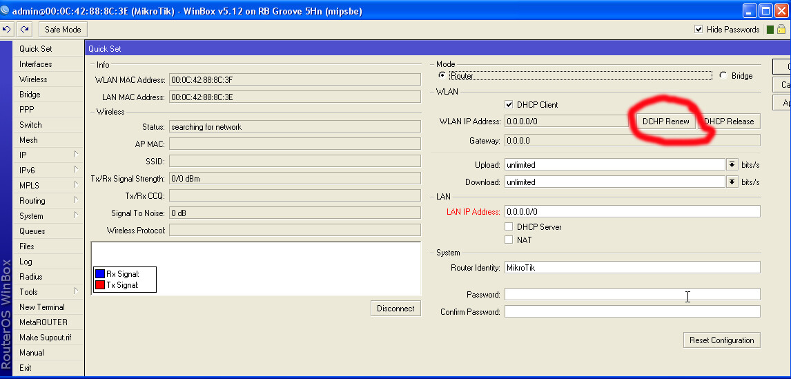This screenshot has width=791, height=379.
Task: Open MetaROUTER menu item
Action: click(x=48, y=322)
